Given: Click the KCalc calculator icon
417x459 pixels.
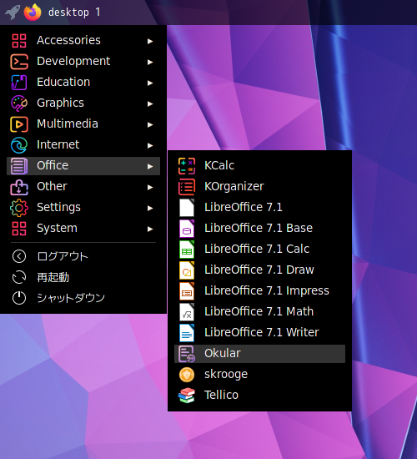Looking at the screenshot, I should (x=187, y=166).
